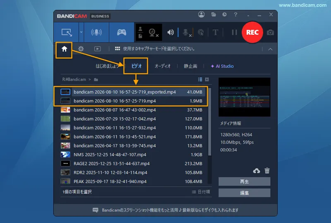Switch to the はじめましょう tab
This screenshot has width=331, height=223.
pyautogui.click(x=107, y=66)
